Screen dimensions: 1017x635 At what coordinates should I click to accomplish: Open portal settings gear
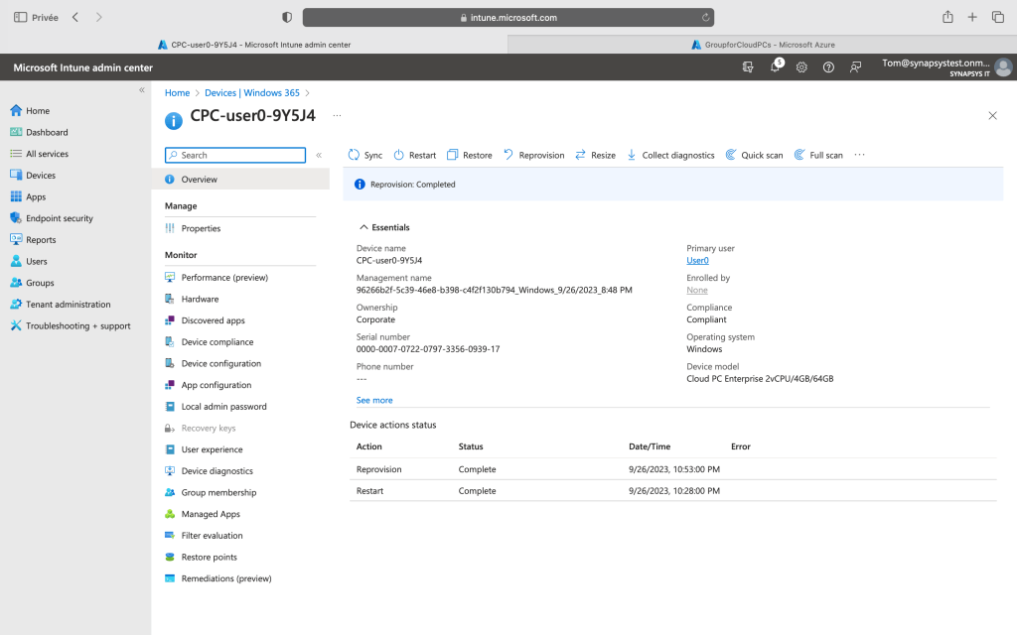(x=801, y=67)
